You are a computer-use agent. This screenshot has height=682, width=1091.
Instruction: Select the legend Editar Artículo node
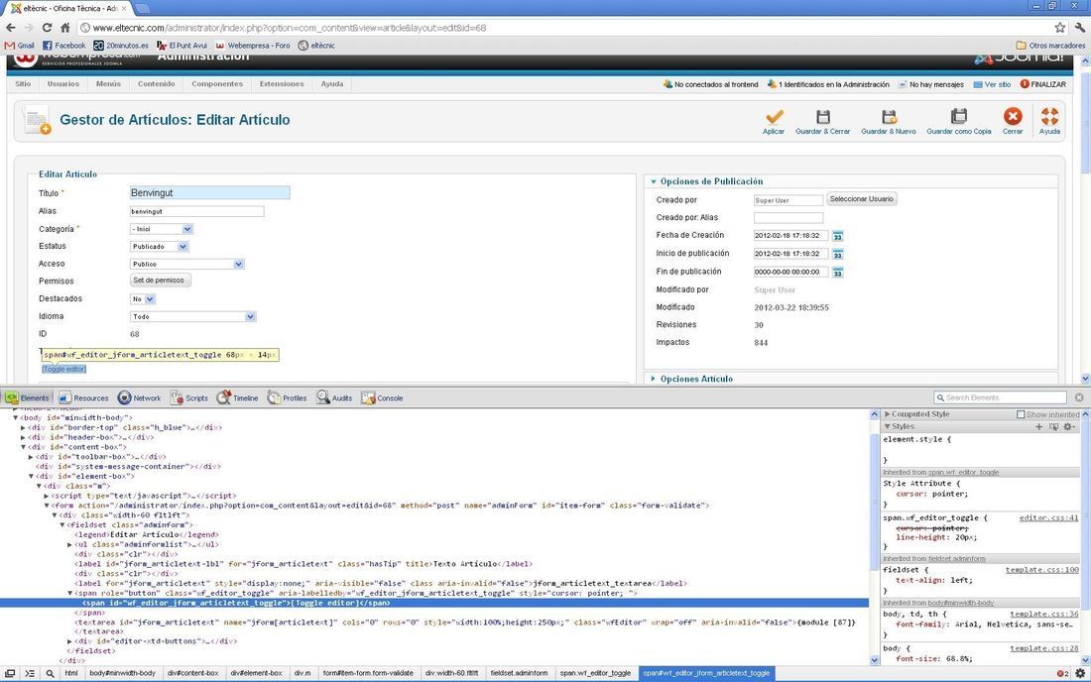(x=148, y=534)
